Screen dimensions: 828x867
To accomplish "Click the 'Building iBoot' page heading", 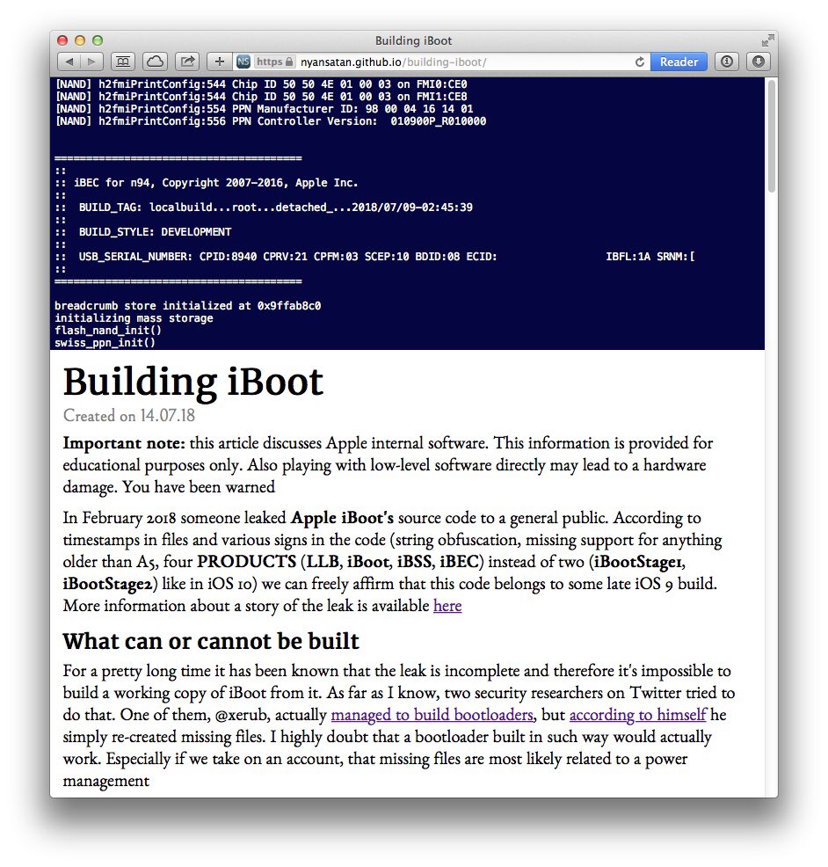I will coord(192,382).
